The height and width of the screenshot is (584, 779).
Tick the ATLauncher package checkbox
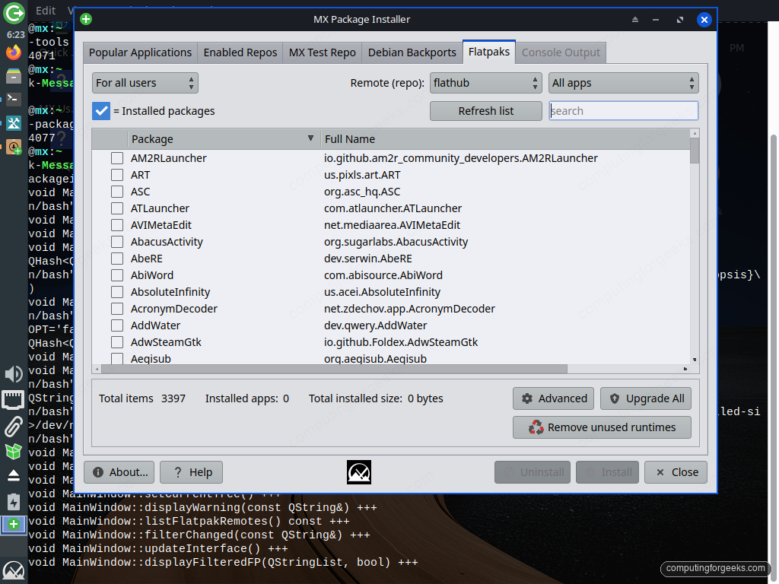coord(117,208)
